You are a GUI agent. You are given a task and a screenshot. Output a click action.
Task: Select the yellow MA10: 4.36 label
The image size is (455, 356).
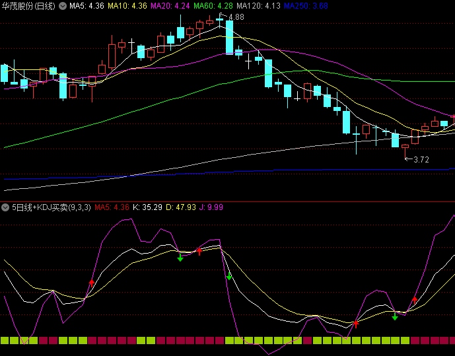[x=127, y=6]
